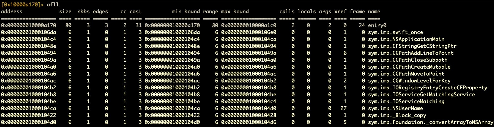This screenshot has height=127, width=494.
Task: Select the sym.imp._Block_copy function name
Action: (397, 115)
